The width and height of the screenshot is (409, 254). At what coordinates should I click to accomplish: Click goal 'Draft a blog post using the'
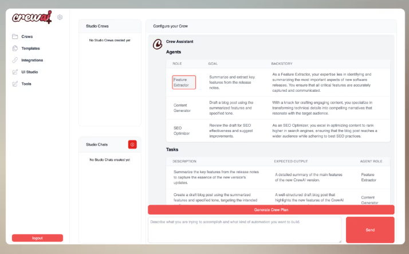click(x=231, y=108)
